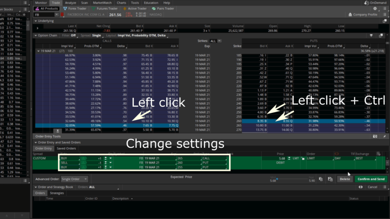Viewport: 390px width, 219px height.
Task: Open the Monitor tab
Action: [41, 3]
